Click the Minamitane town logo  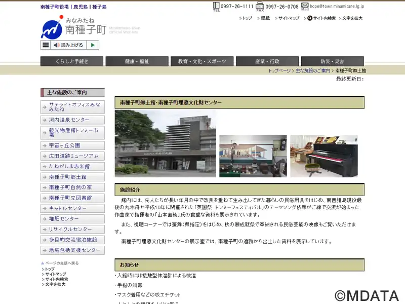click(73, 27)
